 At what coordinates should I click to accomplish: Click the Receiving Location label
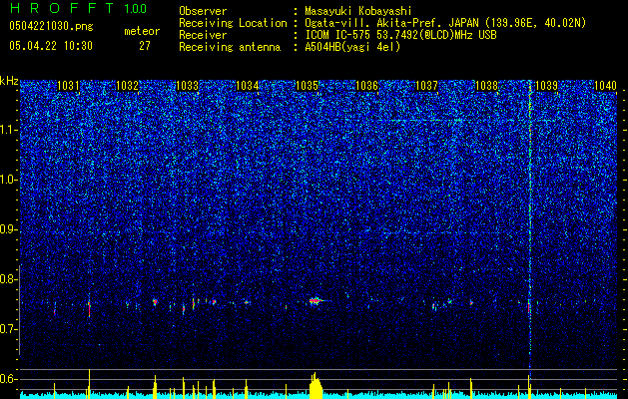coord(233,23)
